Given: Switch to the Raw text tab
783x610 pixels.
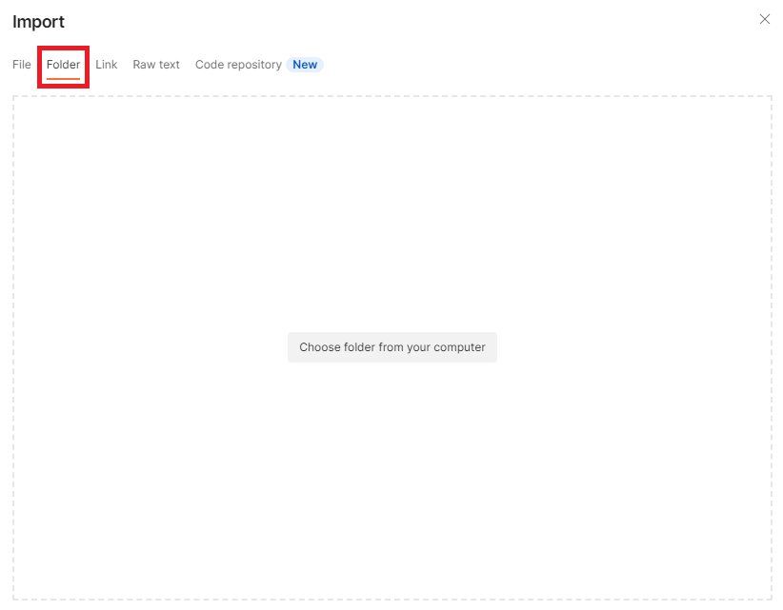Looking at the screenshot, I should (x=156, y=65).
